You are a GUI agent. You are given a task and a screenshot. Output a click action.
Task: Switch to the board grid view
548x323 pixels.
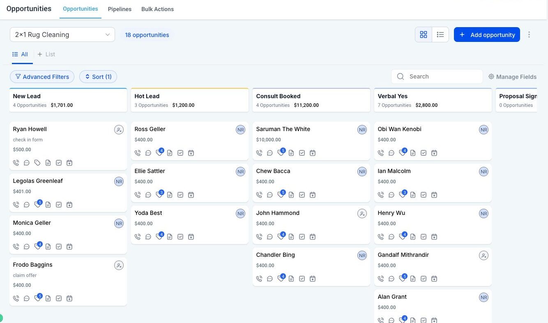pos(424,35)
